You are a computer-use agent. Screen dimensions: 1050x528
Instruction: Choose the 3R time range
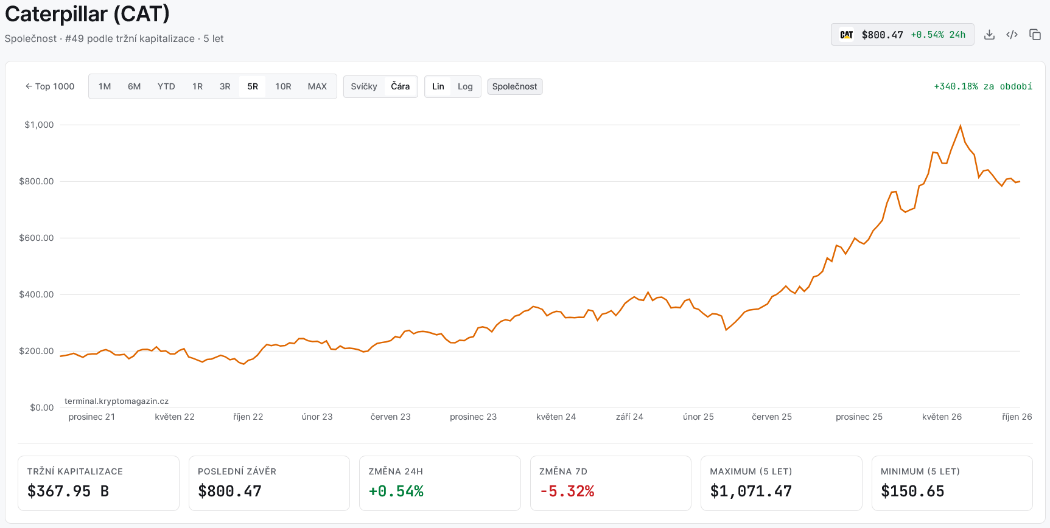[225, 86]
